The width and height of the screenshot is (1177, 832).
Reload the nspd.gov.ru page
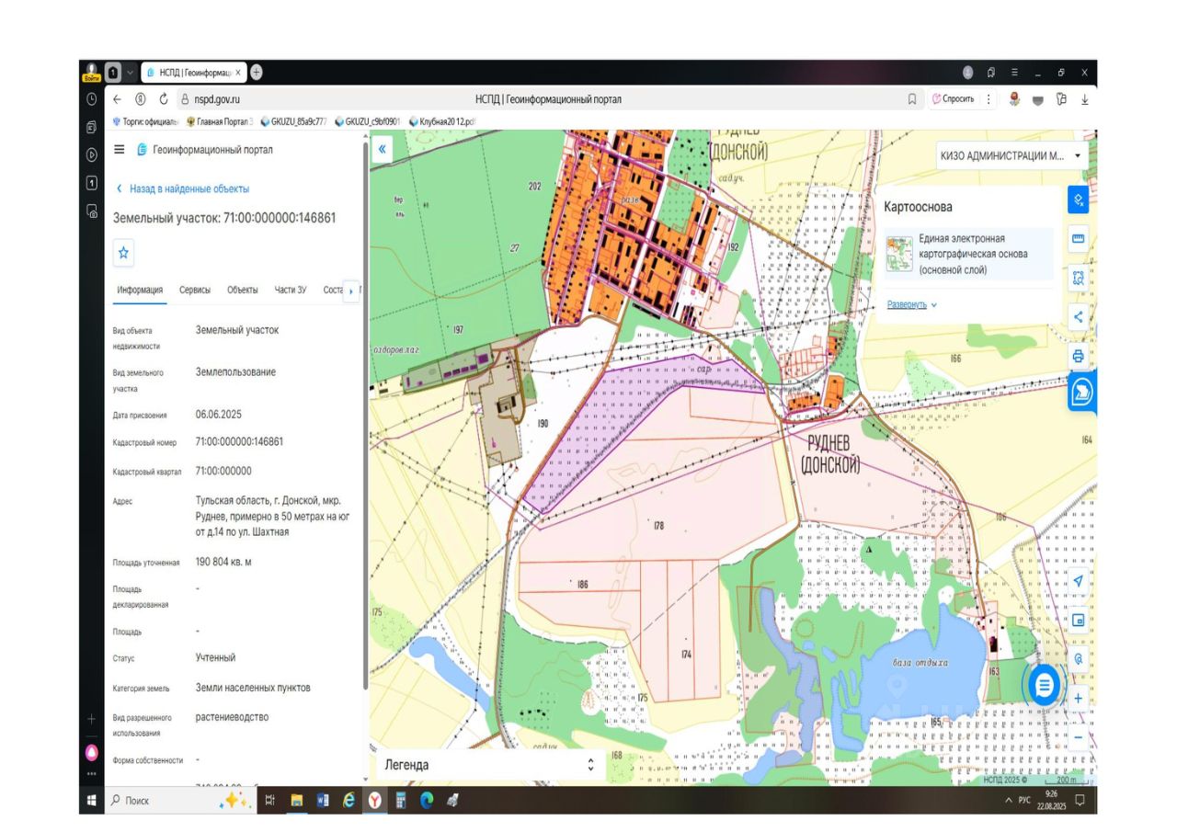pyautogui.click(x=164, y=99)
